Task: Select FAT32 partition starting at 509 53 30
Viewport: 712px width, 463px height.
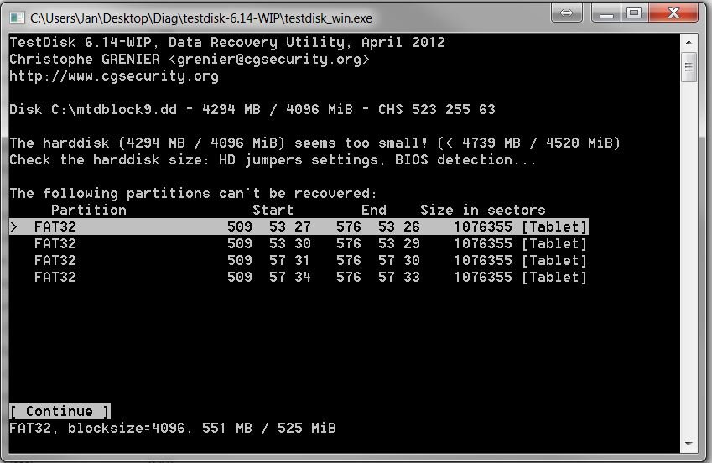Action: [299, 243]
